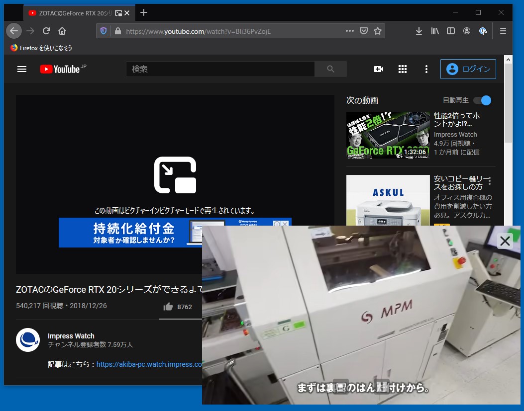The height and width of the screenshot is (411, 524).
Task: Open YouTube's hamburger navigation menu
Action: (22, 69)
